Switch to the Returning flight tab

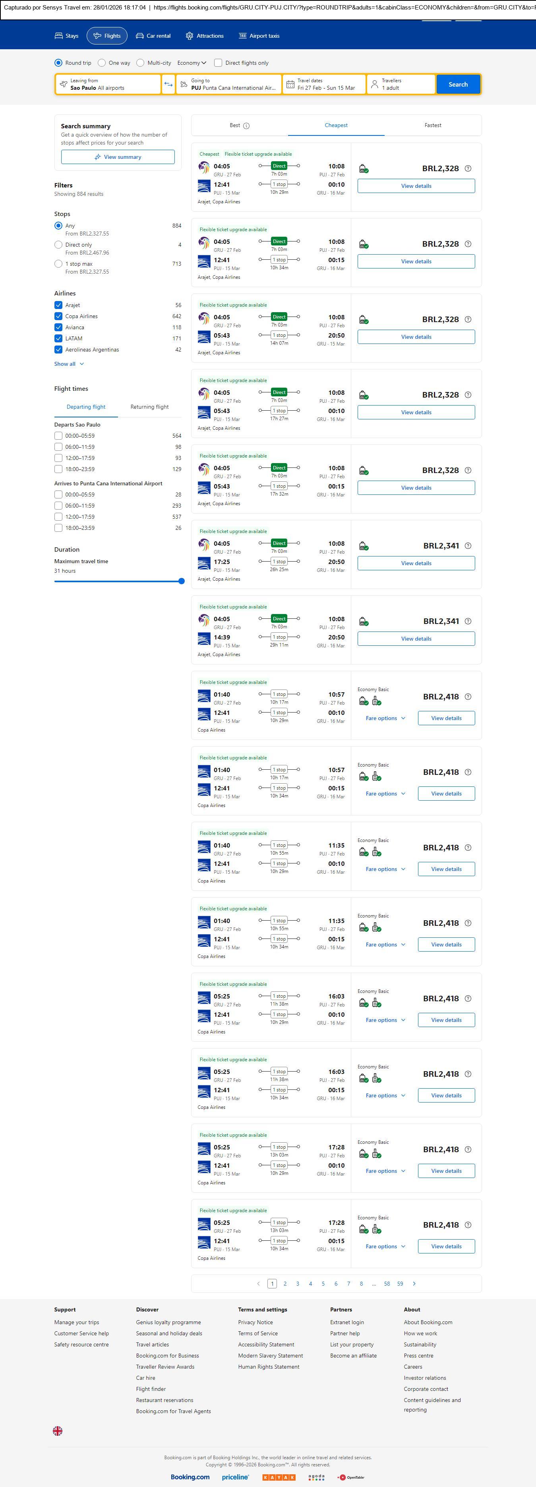coord(149,407)
